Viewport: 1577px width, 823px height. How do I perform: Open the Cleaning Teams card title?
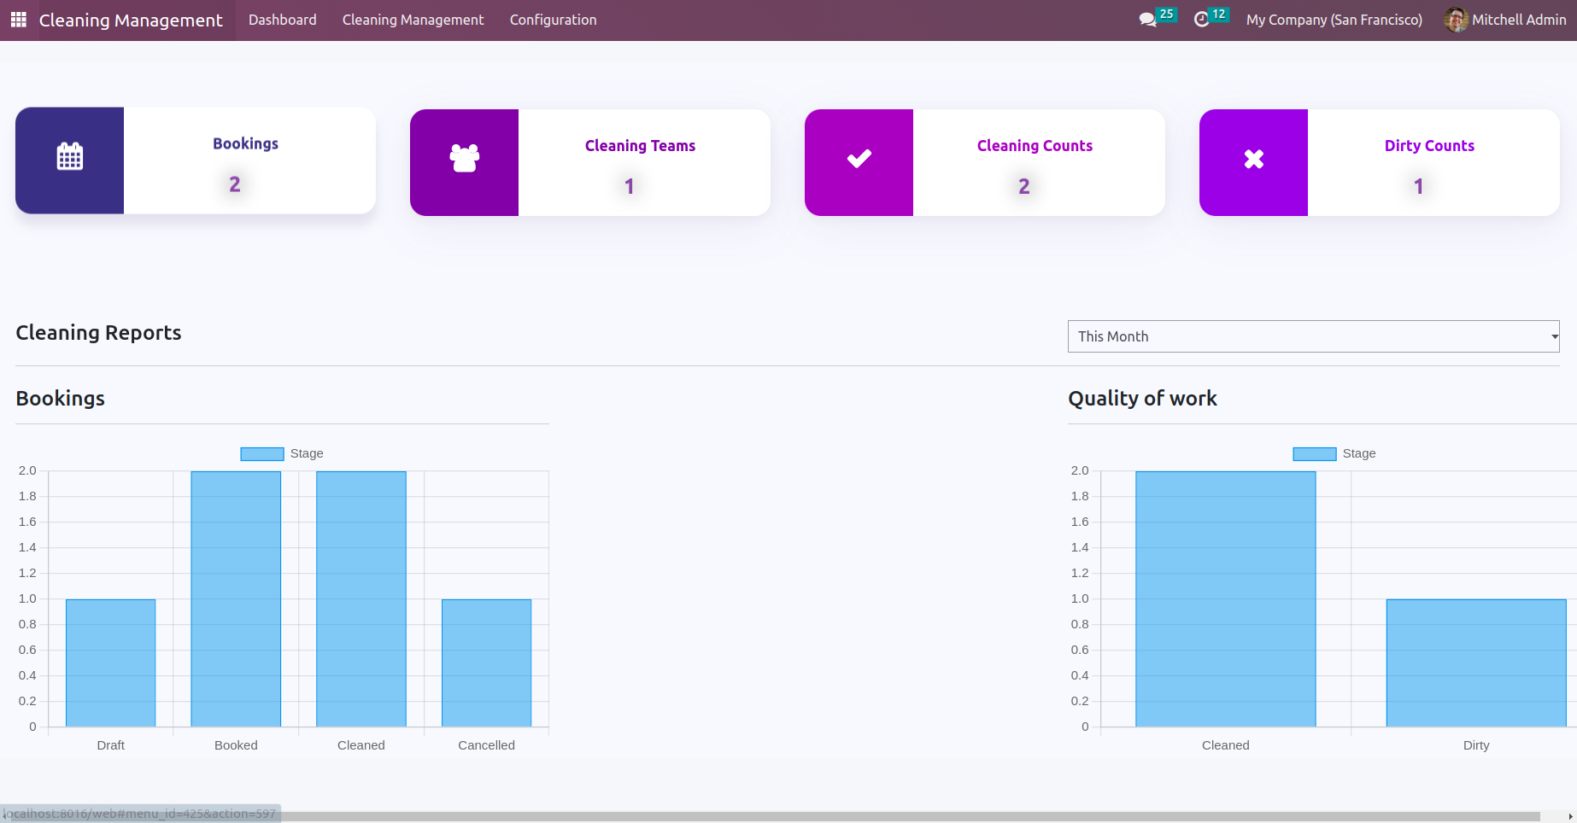click(x=641, y=146)
